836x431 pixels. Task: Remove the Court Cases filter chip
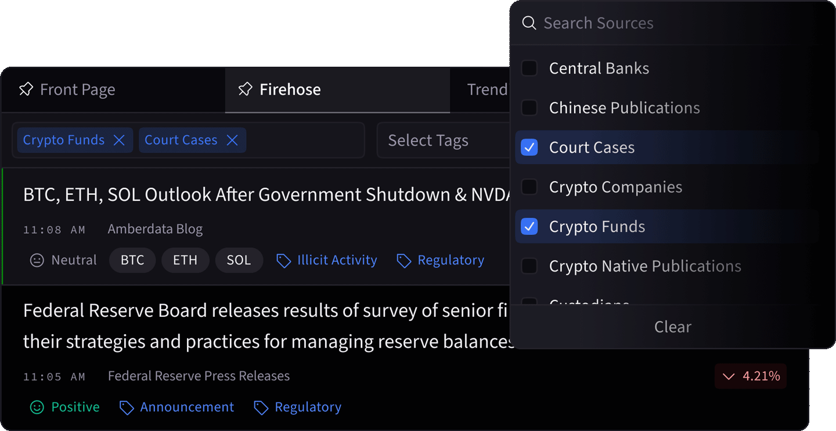[232, 140]
